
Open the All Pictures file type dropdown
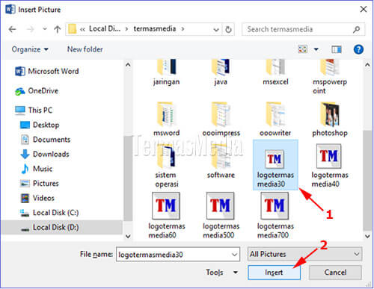coord(304,254)
